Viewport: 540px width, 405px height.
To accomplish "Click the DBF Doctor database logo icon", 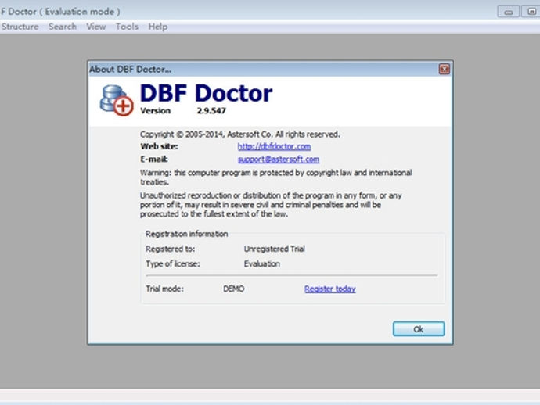I will (x=117, y=101).
